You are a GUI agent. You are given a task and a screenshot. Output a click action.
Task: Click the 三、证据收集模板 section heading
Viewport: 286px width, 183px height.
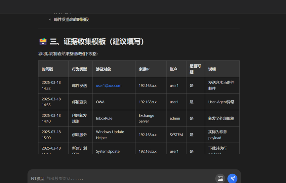[97, 42]
